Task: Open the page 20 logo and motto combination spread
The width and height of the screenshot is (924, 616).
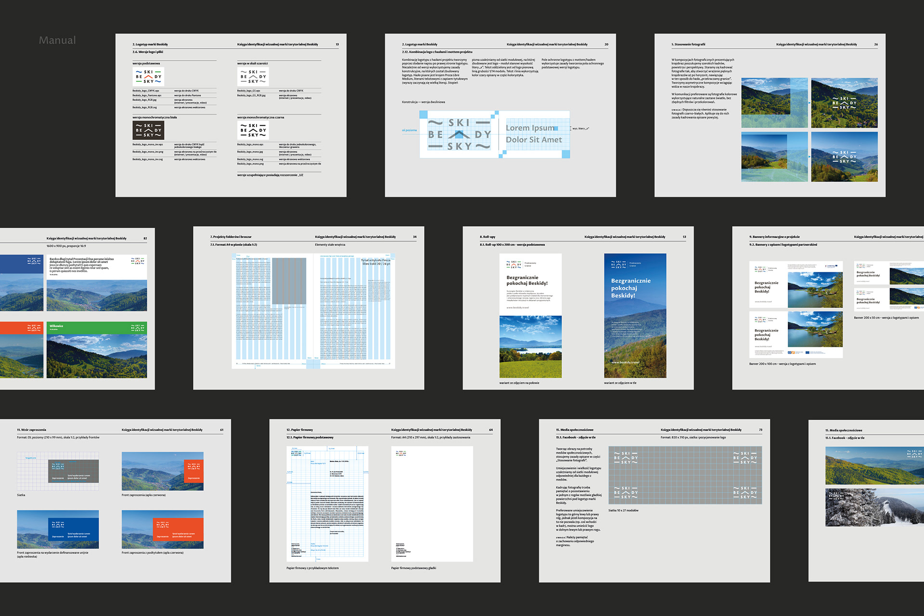Action: click(x=500, y=115)
